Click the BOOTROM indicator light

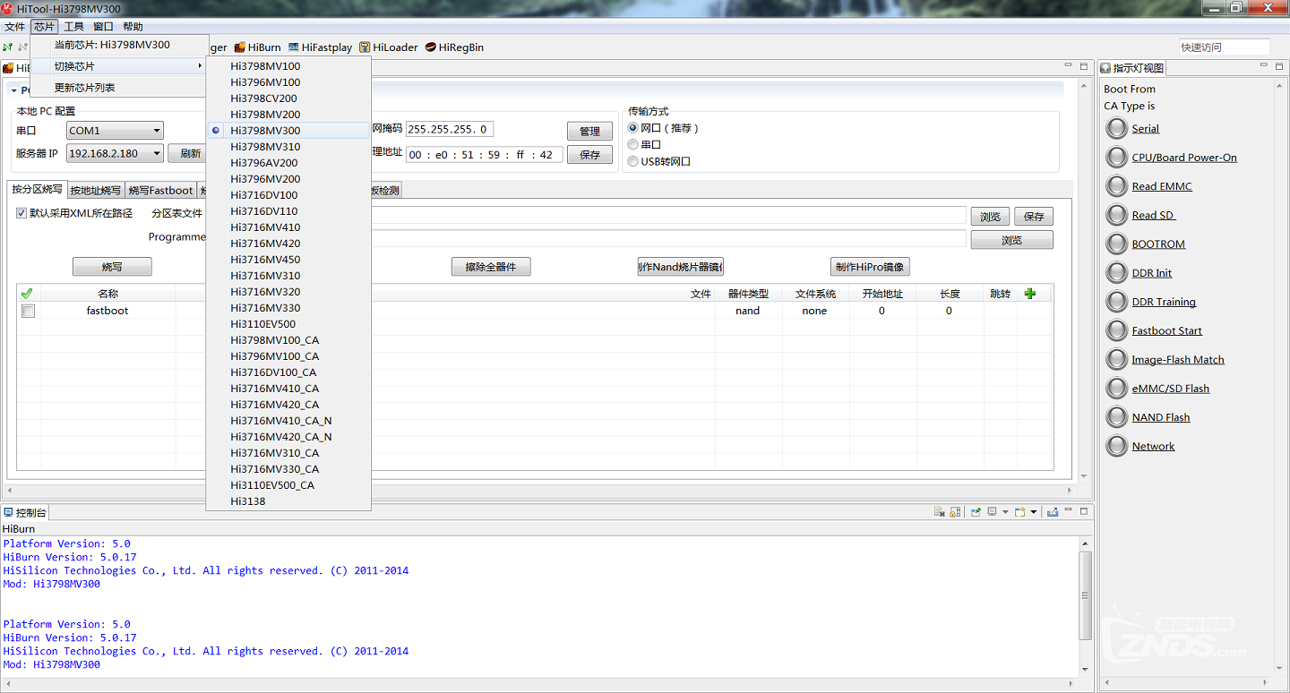(x=1116, y=244)
